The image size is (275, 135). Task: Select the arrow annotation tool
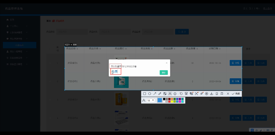pos(155,94)
